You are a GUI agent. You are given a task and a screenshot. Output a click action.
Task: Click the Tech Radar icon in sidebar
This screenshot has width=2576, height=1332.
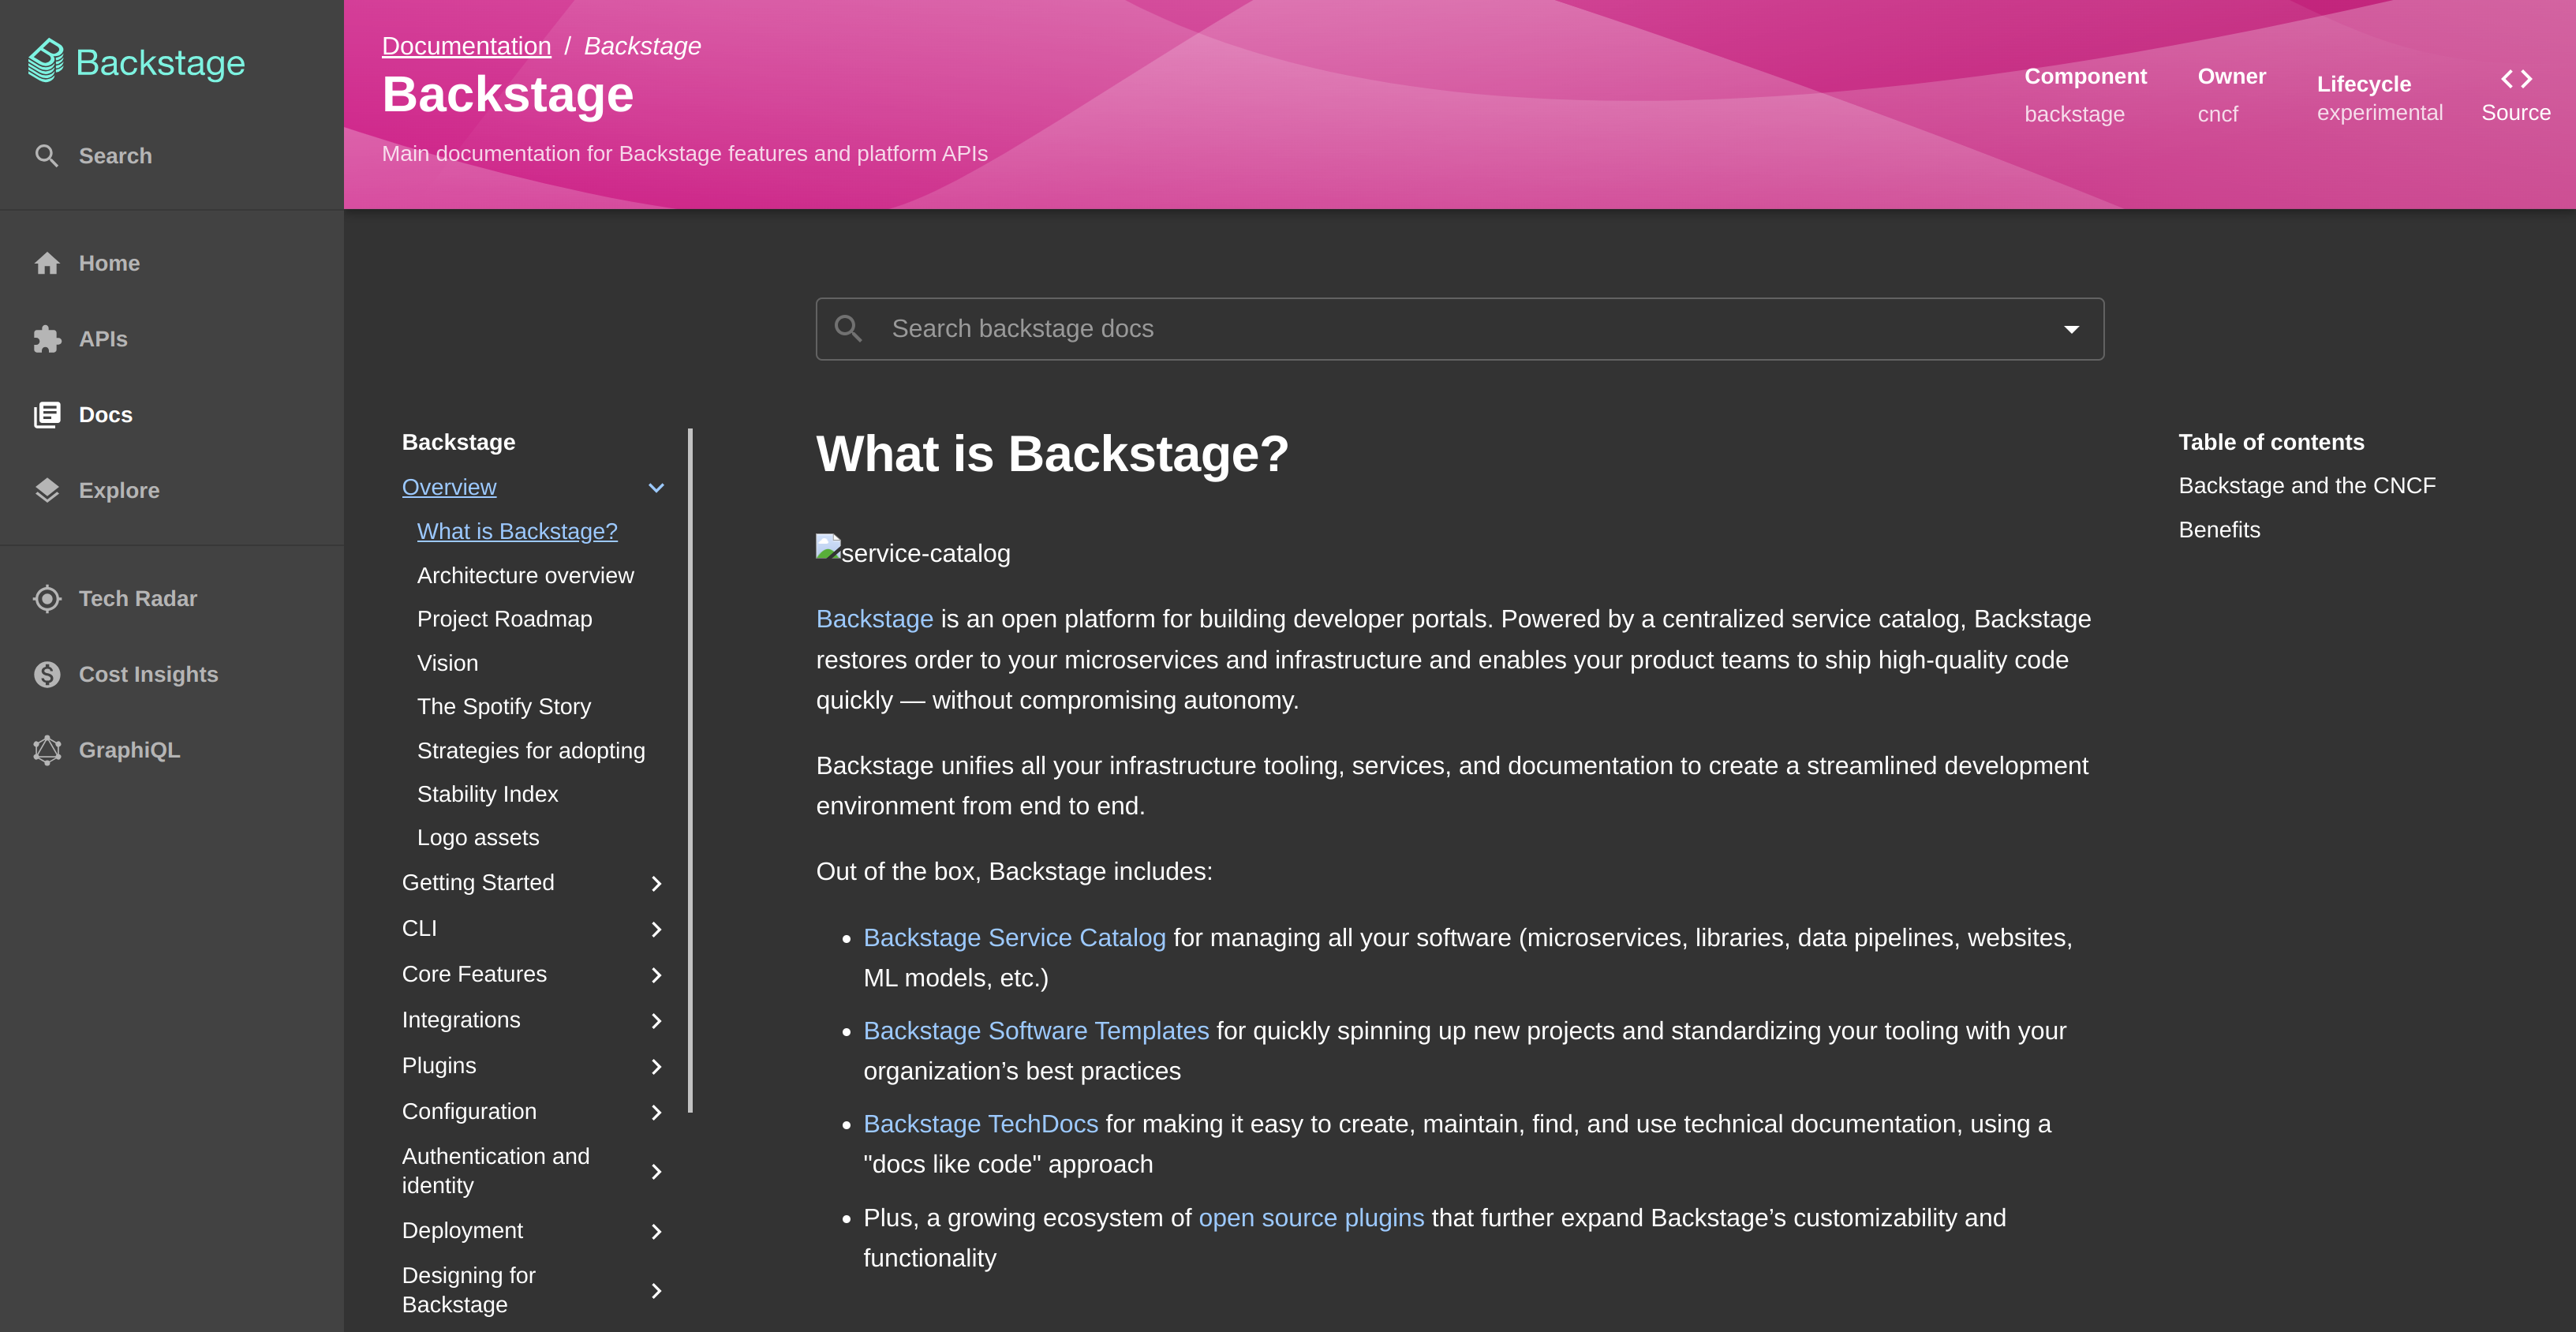46,598
